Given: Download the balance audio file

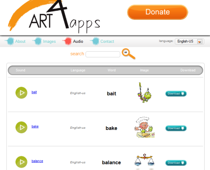Looking at the screenshot, I should point(176,163).
